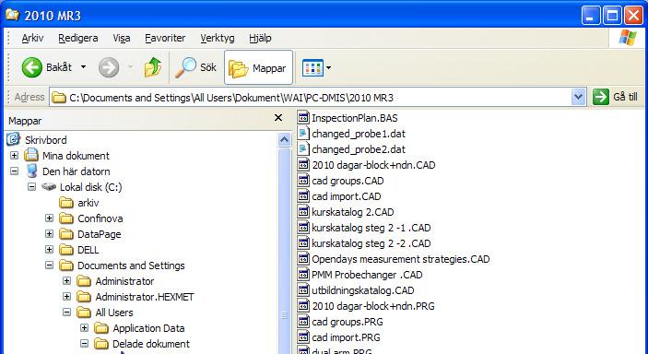Screen dimensions: 648x354
Task: Select the DELL folder
Action: (88, 250)
